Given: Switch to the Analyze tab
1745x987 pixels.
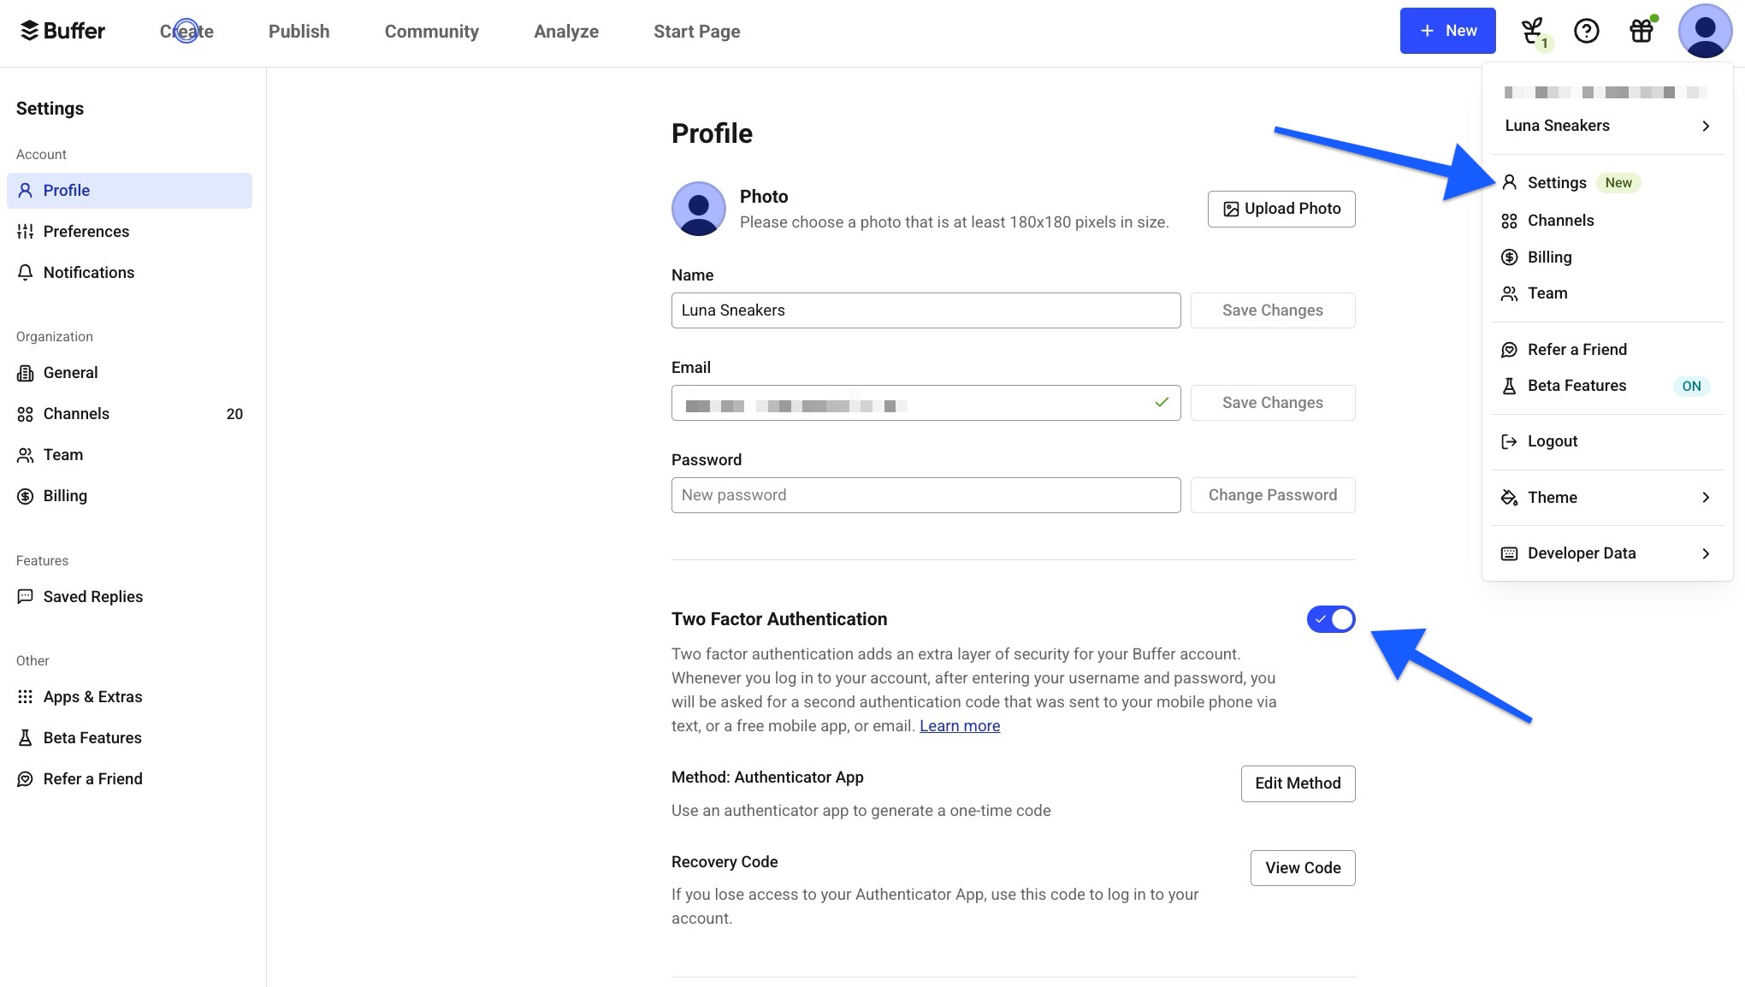Looking at the screenshot, I should [x=565, y=32].
